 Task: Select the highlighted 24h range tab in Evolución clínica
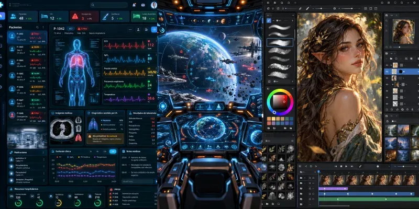click(113, 152)
